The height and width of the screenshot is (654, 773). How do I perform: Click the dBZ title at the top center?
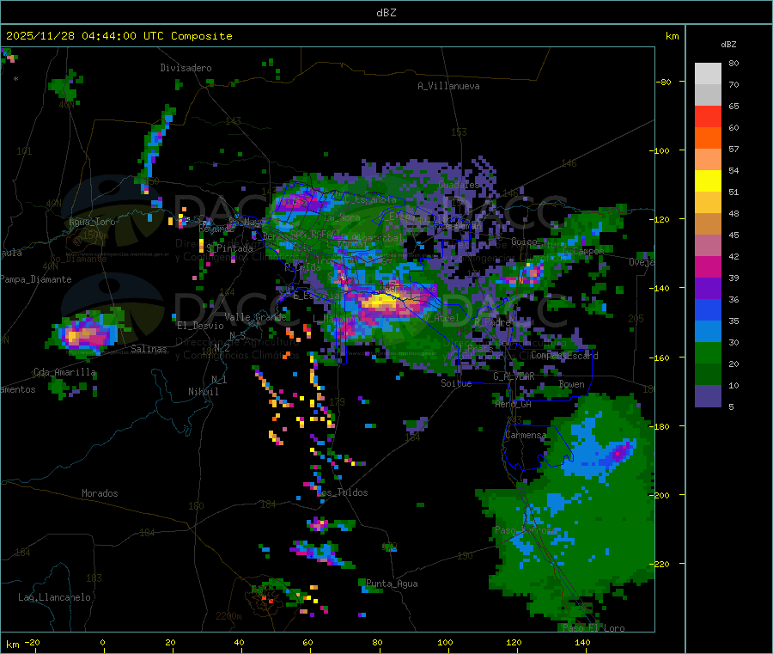coord(386,13)
